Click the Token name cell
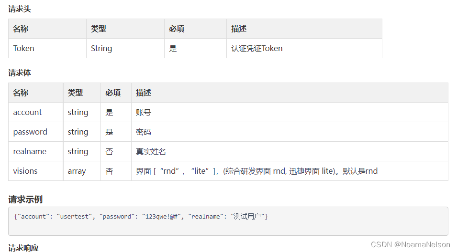This screenshot has height=252, width=457. (x=47, y=48)
